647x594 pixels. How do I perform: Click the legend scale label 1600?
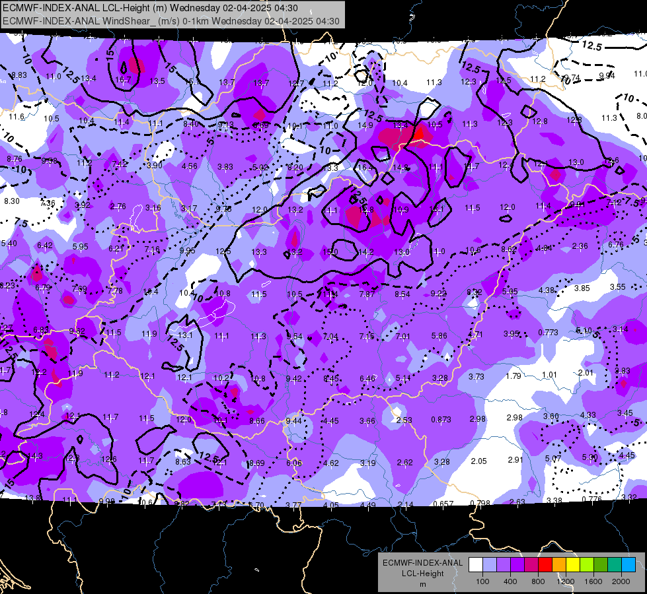tap(593, 581)
